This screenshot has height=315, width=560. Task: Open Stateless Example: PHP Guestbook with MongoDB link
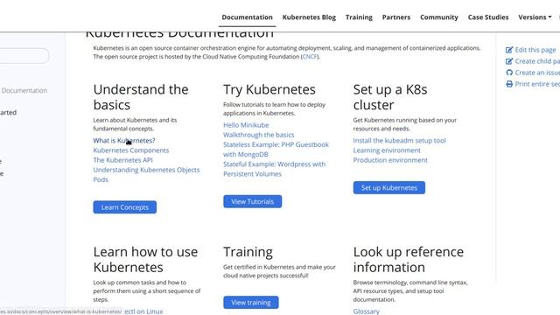[276, 150]
